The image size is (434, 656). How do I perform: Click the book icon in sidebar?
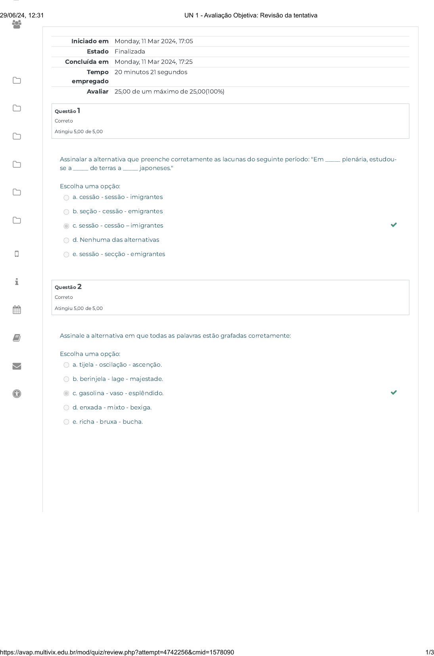click(x=17, y=338)
